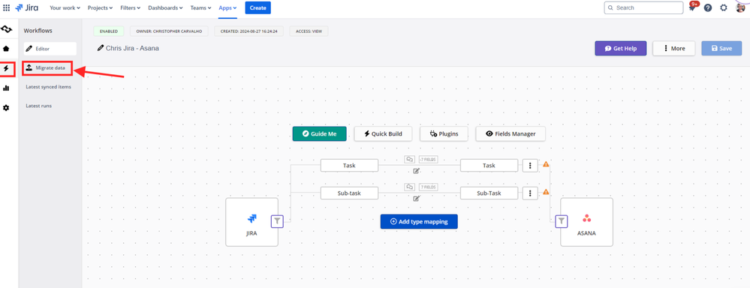Open the Projects dropdown menu
The image size is (750, 288).
[x=101, y=7]
